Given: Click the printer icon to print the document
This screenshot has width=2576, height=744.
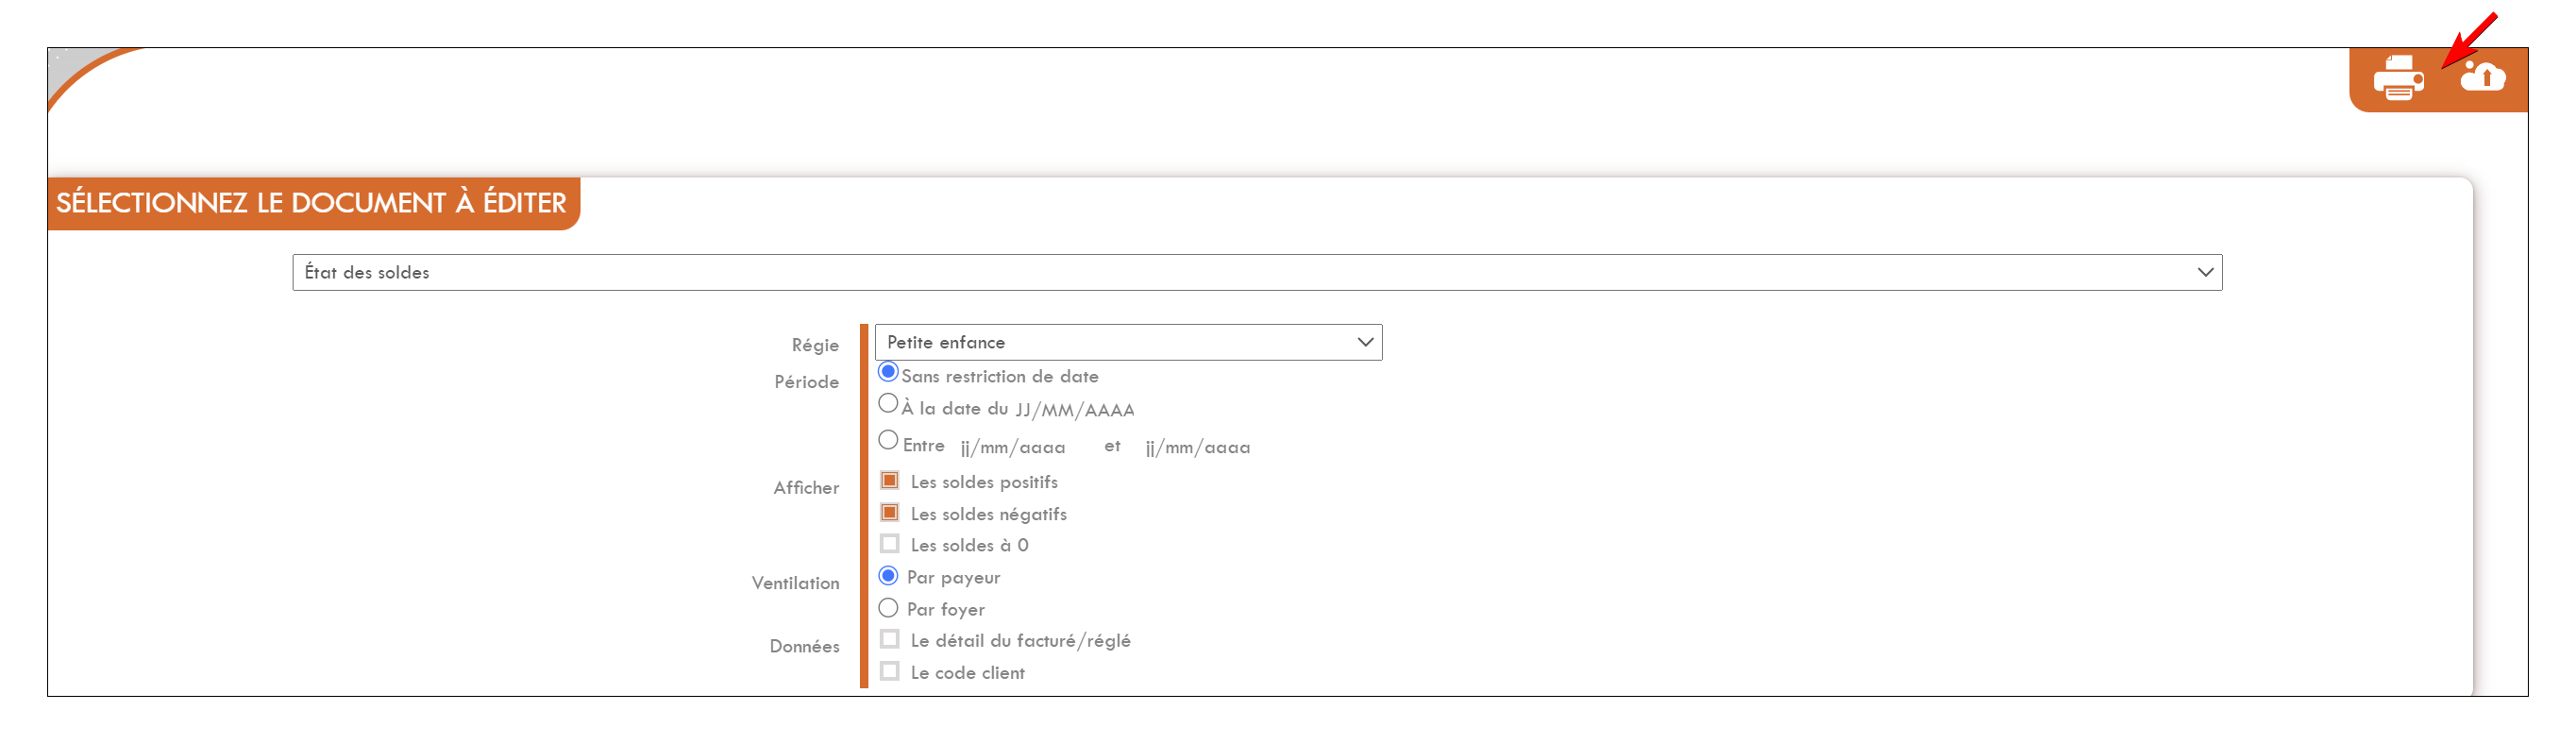Looking at the screenshot, I should (x=2398, y=79).
